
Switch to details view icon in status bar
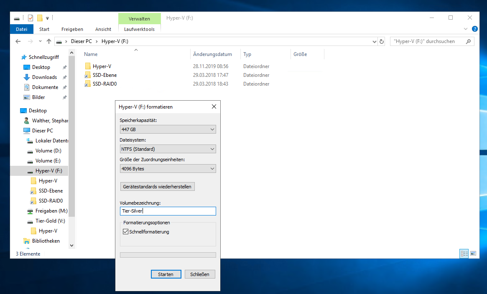pyautogui.click(x=464, y=253)
